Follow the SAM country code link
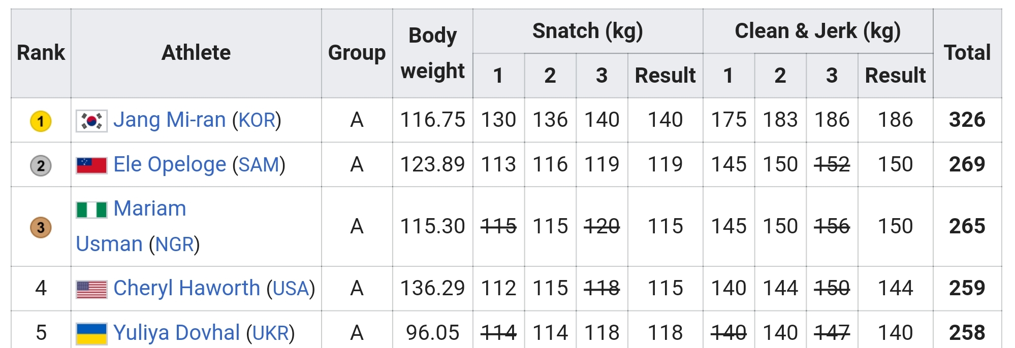1015x348 pixels. click(259, 165)
